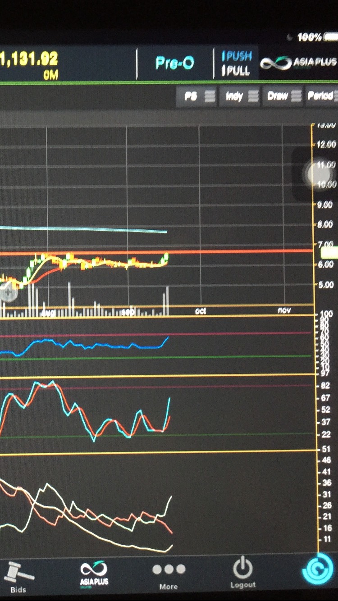The width and height of the screenshot is (338, 601).
Task: Tap the 9.00 price axis label
Action: click(325, 205)
